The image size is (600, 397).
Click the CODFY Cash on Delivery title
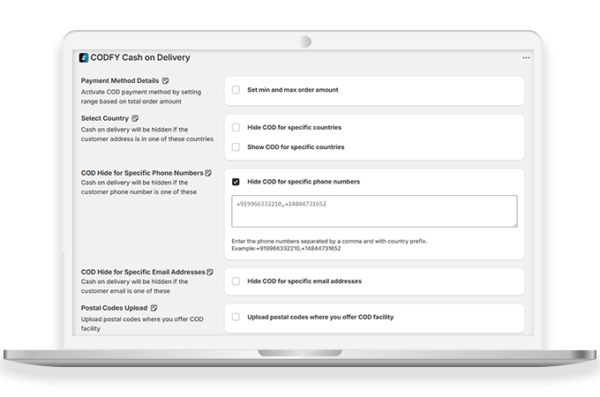coord(140,58)
